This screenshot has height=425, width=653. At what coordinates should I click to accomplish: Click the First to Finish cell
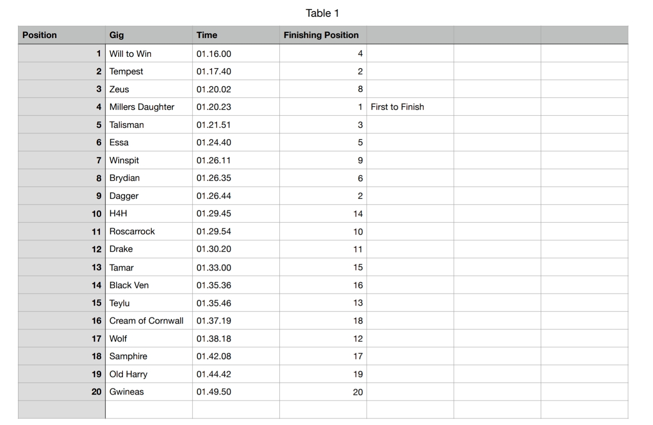click(410, 107)
